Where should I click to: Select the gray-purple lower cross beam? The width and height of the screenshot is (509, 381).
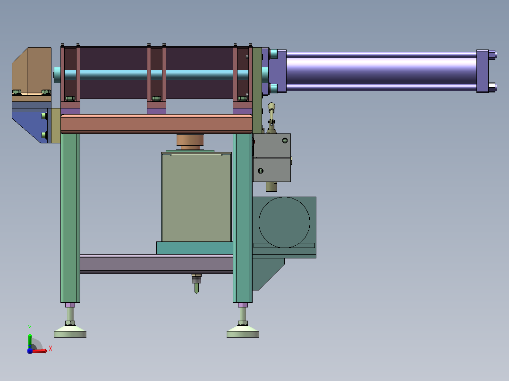156,264
